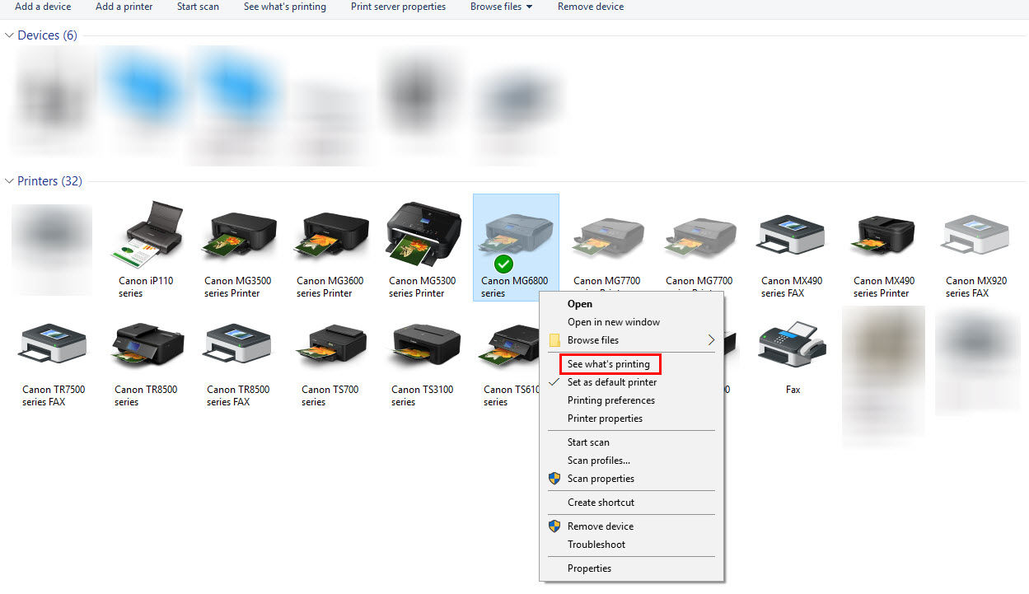Viewport: 1029px width, 594px height.
Task: Click the folder icon beside Browse files menu entry
Action: coord(554,339)
